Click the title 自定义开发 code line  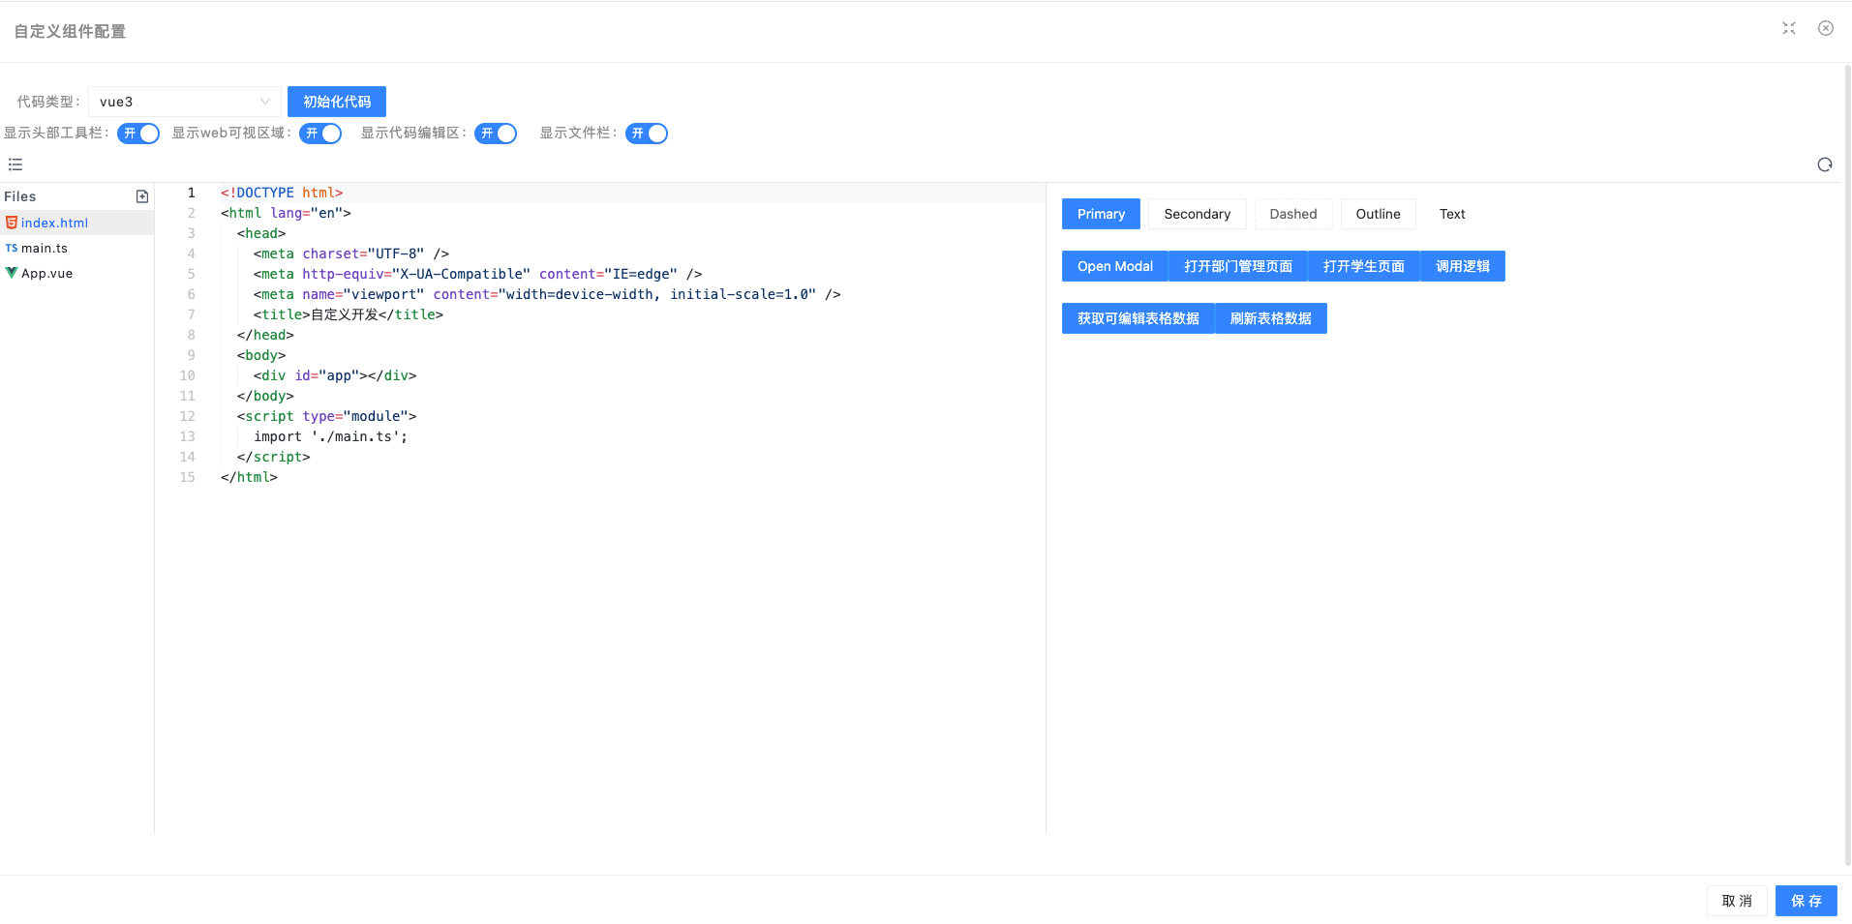tap(349, 314)
